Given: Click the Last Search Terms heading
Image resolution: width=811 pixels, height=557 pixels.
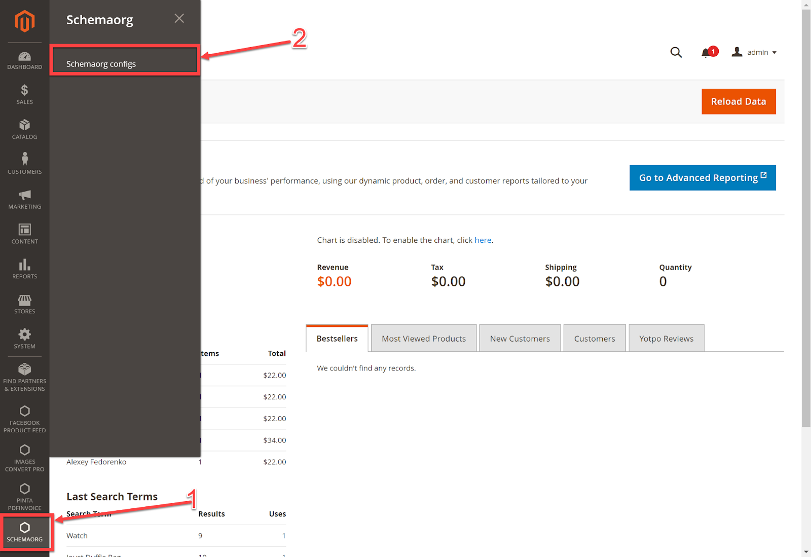Looking at the screenshot, I should pyautogui.click(x=112, y=497).
